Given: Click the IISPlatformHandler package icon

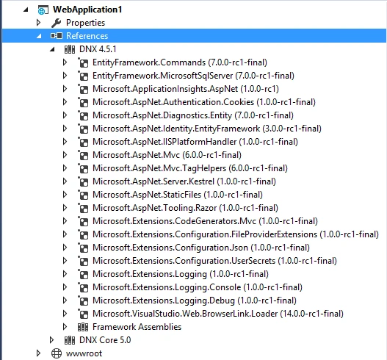Looking at the screenshot, I should [x=83, y=142].
